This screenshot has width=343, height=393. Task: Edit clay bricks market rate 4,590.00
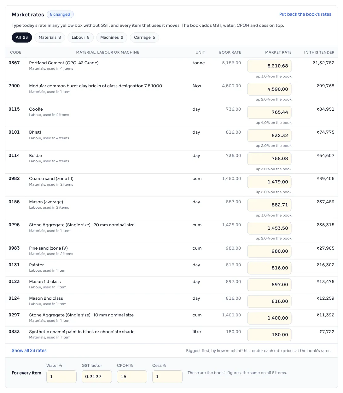269,89
